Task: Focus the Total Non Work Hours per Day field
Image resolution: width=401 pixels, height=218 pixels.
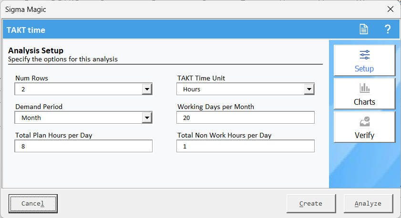Action: (x=246, y=146)
